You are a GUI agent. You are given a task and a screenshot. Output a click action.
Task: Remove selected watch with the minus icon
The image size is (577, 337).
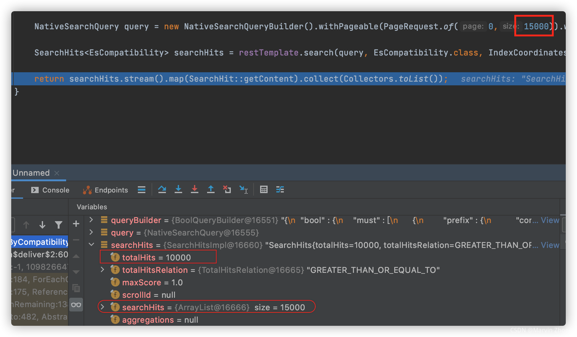point(76,240)
